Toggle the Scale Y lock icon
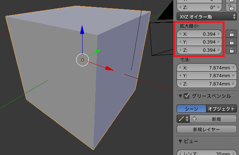The image size is (239, 155). (232, 42)
